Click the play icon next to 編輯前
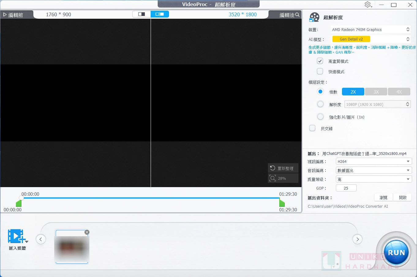 (5, 14)
